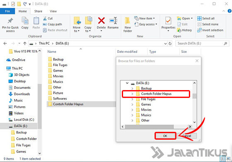The height and width of the screenshot is (162, 232).
Task: Click Paste shortcut command
Action: [55, 30]
